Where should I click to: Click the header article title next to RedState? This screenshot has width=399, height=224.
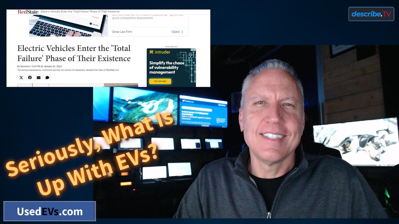point(80,12)
